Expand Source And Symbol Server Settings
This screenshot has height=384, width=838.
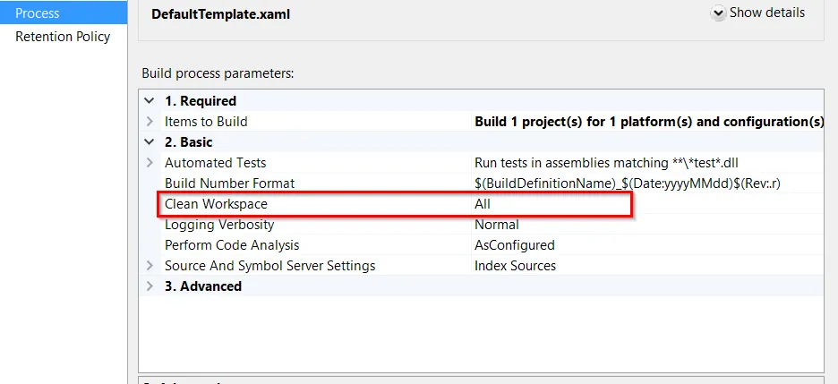pyautogui.click(x=150, y=266)
